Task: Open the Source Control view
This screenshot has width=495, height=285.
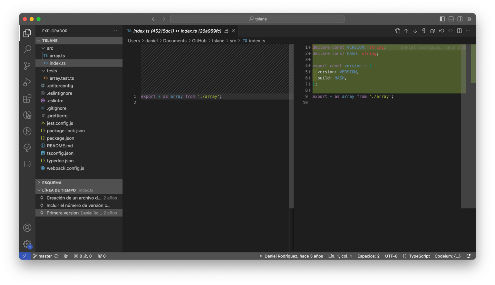Action: point(27,66)
